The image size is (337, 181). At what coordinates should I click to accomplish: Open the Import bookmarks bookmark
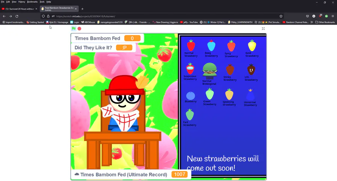coord(13,22)
